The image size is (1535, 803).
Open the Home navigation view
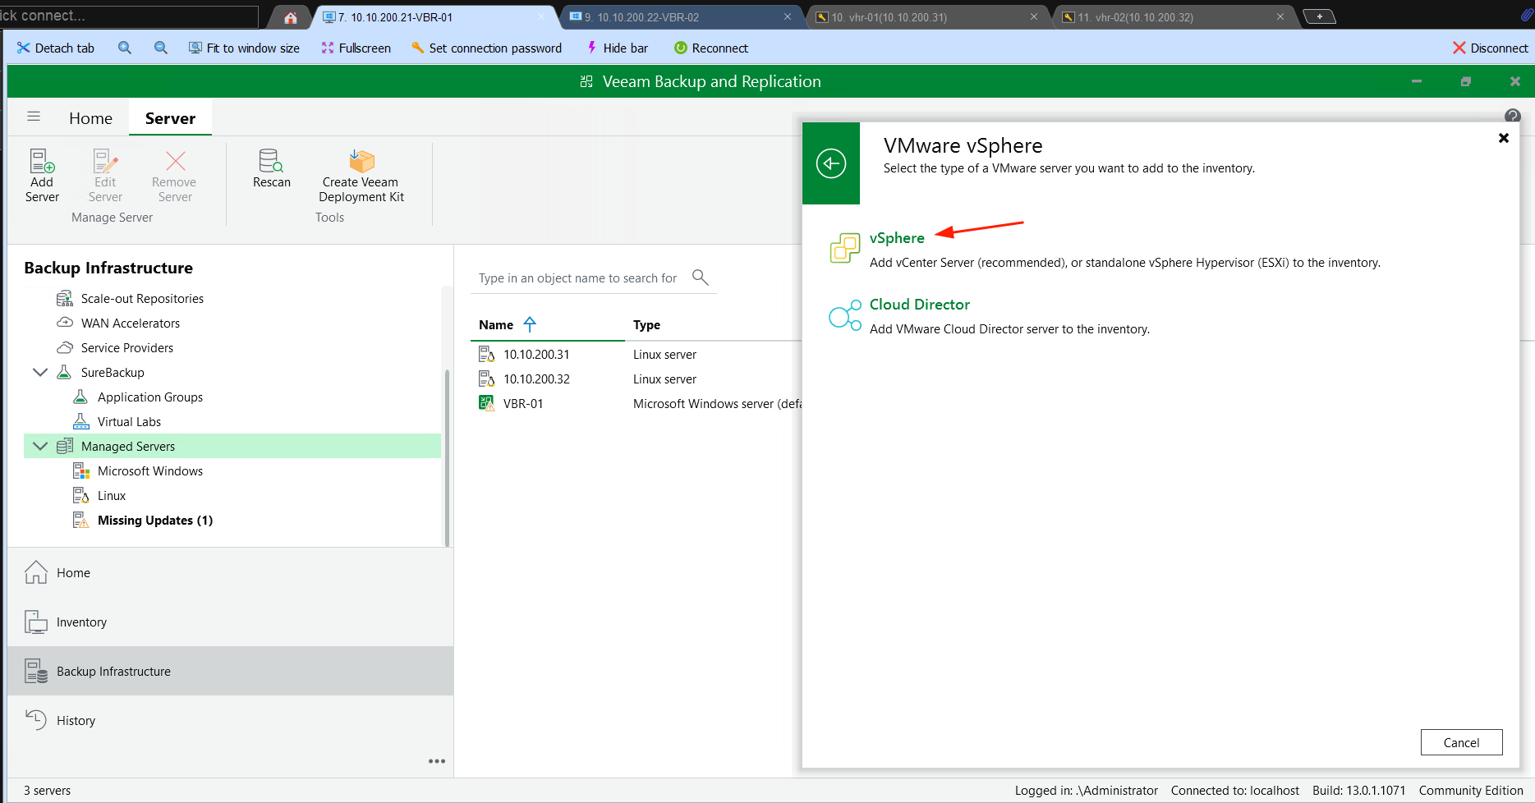(230, 572)
